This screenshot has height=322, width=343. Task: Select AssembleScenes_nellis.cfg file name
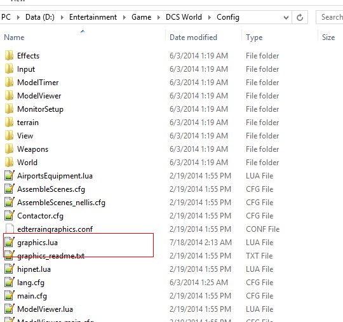point(61,203)
